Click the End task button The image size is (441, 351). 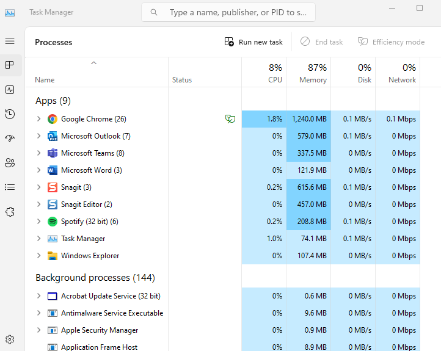pos(321,42)
